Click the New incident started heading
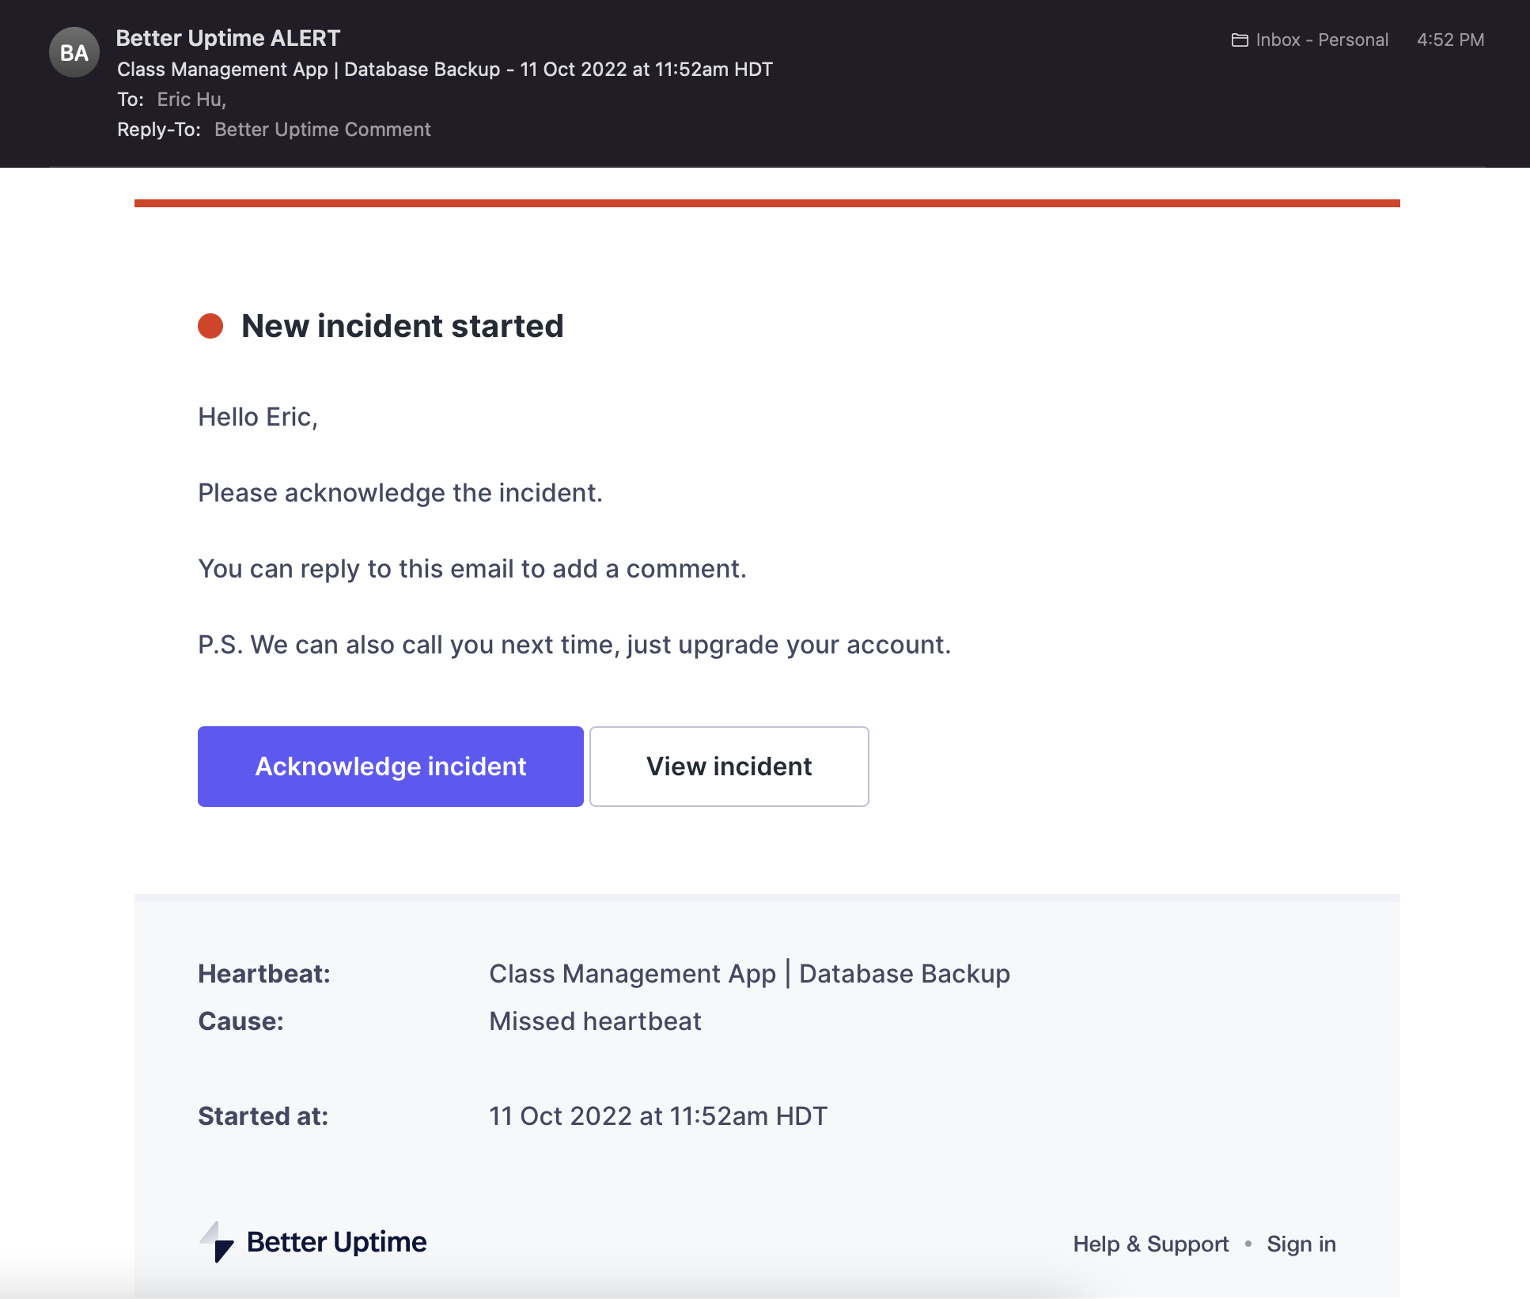Viewport: 1530px width, 1299px height. click(x=402, y=326)
